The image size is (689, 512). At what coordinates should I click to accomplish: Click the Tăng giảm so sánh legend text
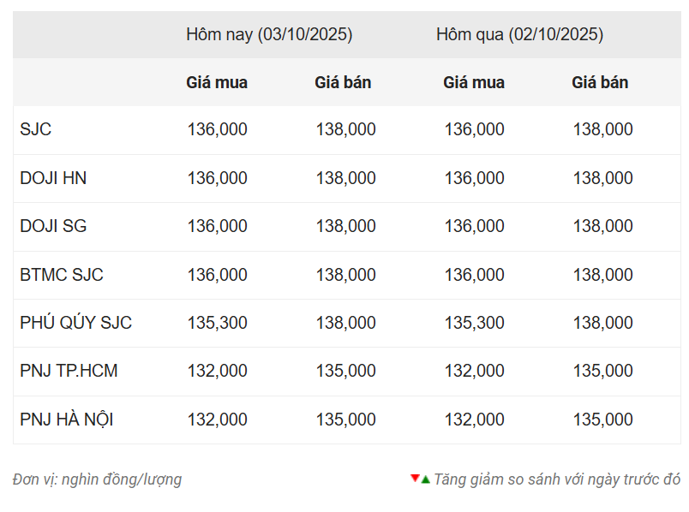557,479
